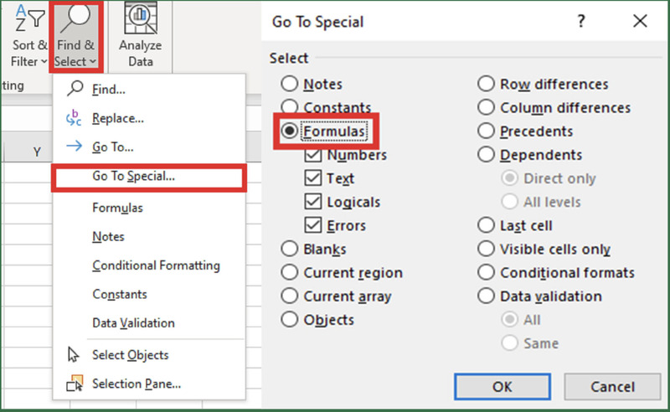This screenshot has height=412, width=670.
Task: Select the Blanks radio button
Action: point(290,249)
